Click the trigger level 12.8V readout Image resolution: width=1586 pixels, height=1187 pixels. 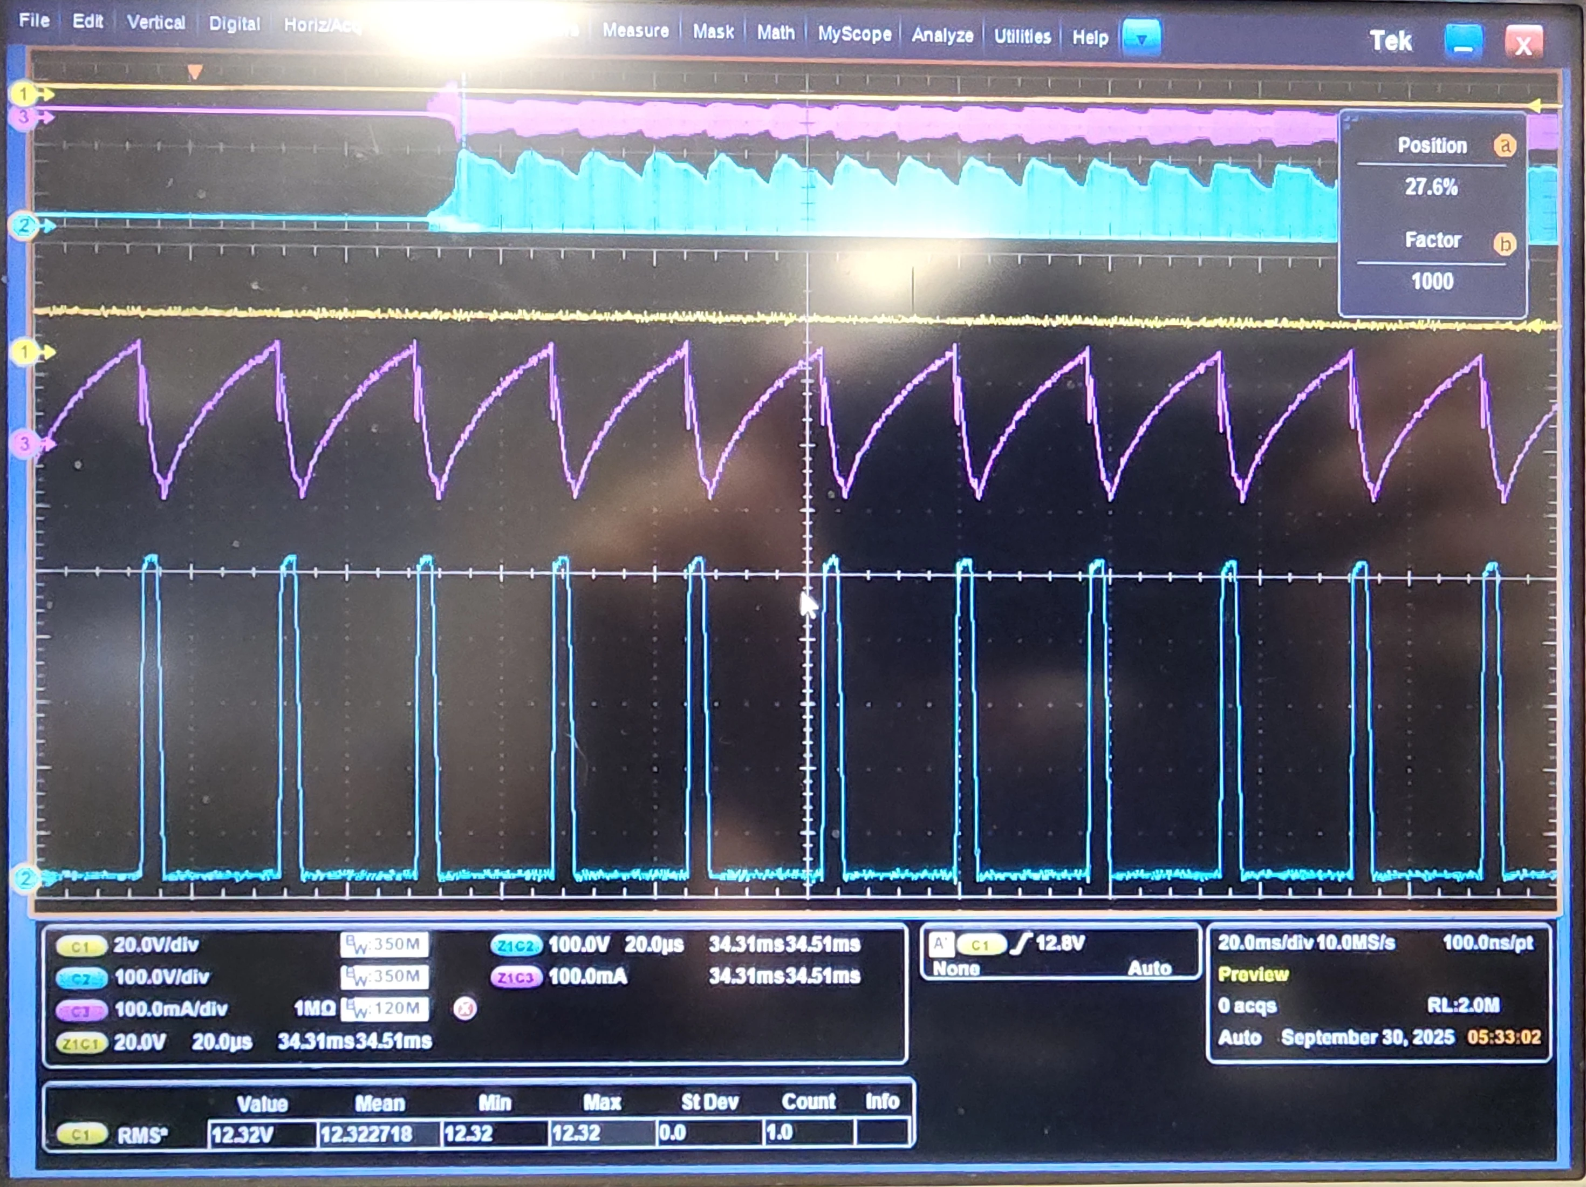click(1059, 943)
